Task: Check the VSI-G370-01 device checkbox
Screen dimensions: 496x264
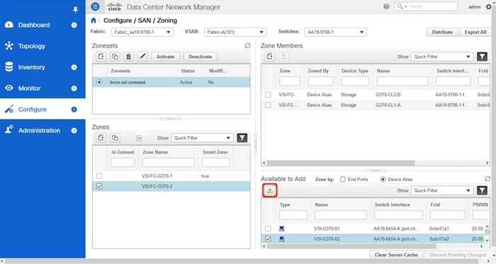Action: pyautogui.click(x=268, y=229)
